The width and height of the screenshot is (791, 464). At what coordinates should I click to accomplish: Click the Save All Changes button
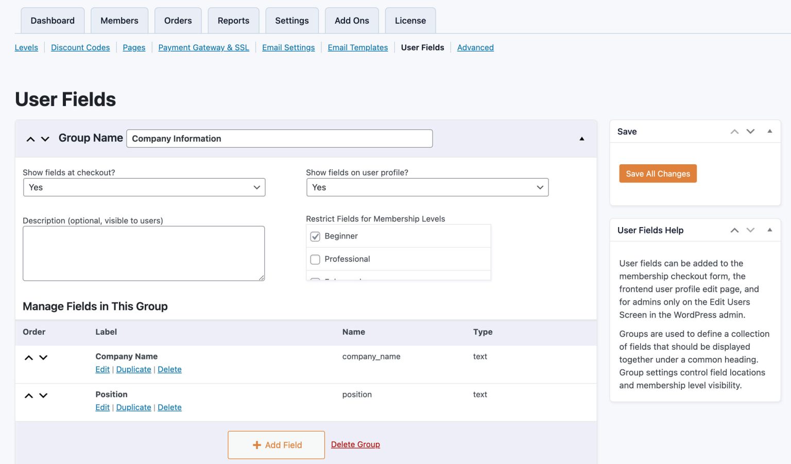point(658,174)
